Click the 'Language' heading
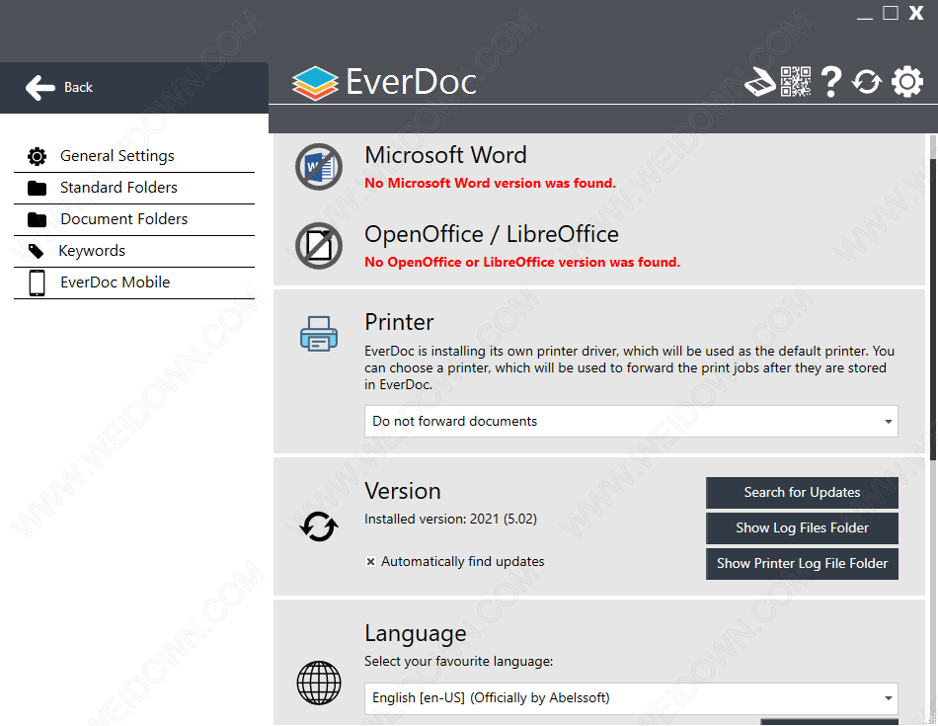This screenshot has height=726, width=938. [415, 634]
